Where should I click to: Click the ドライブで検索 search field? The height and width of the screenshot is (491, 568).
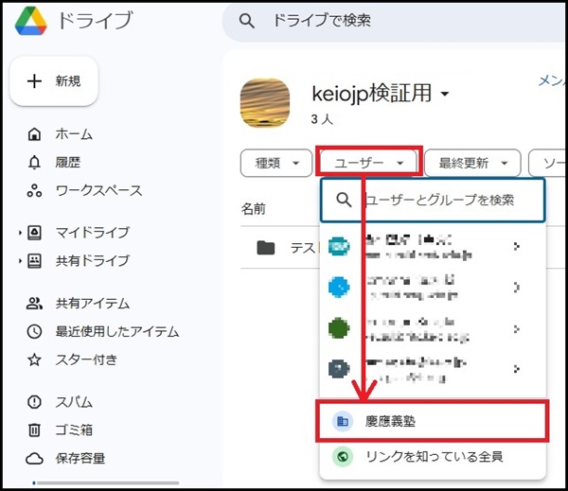point(379,20)
